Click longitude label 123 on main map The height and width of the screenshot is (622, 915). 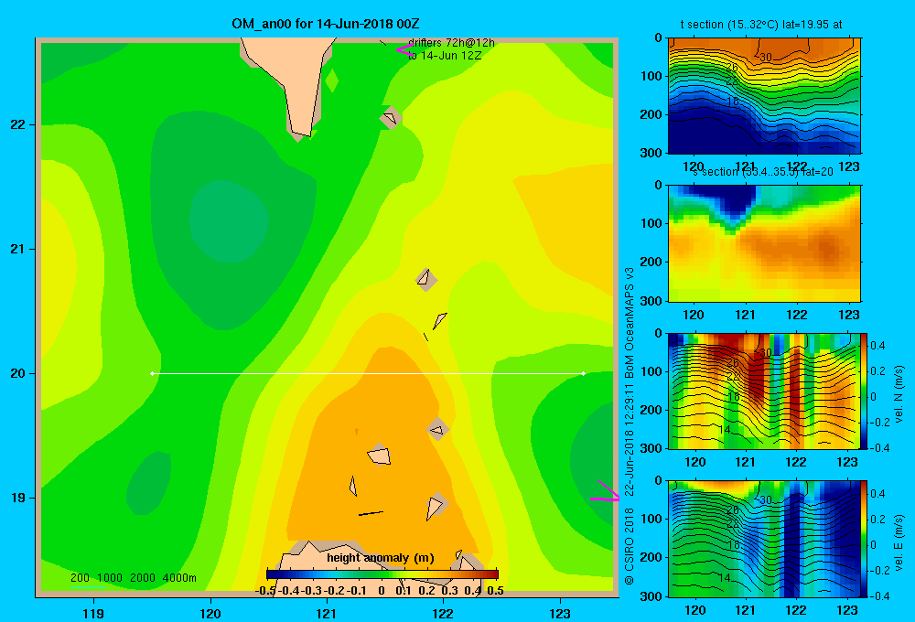(x=560, y=613)
